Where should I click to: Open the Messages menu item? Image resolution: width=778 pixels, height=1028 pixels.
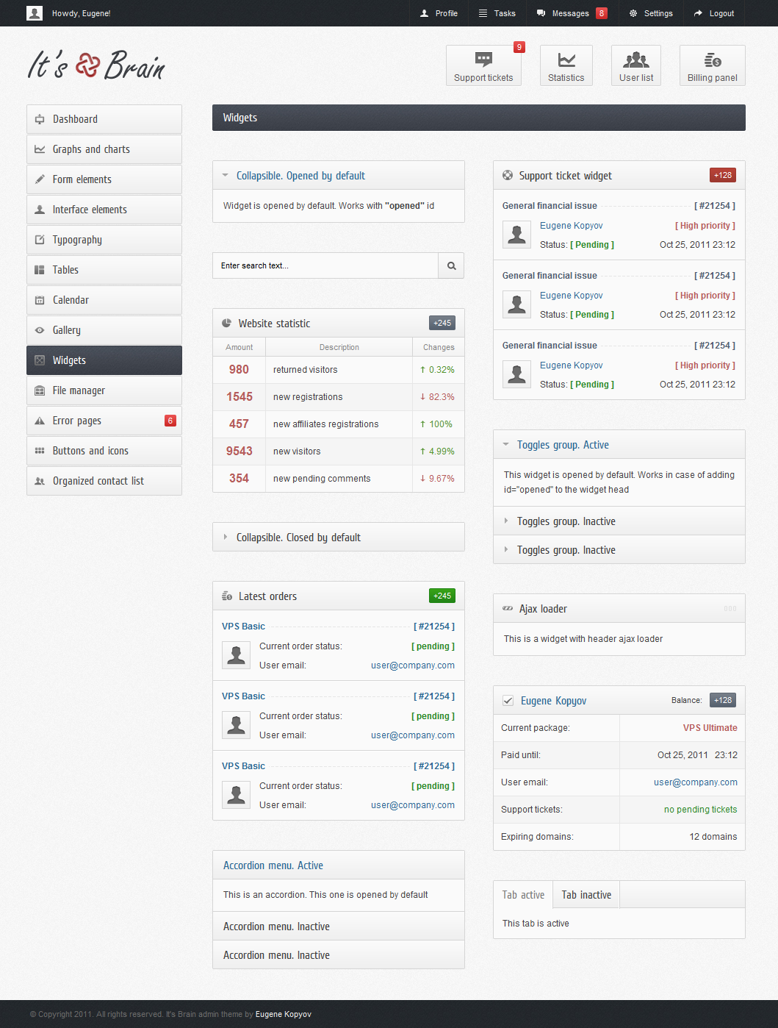(x=572, y=13)
